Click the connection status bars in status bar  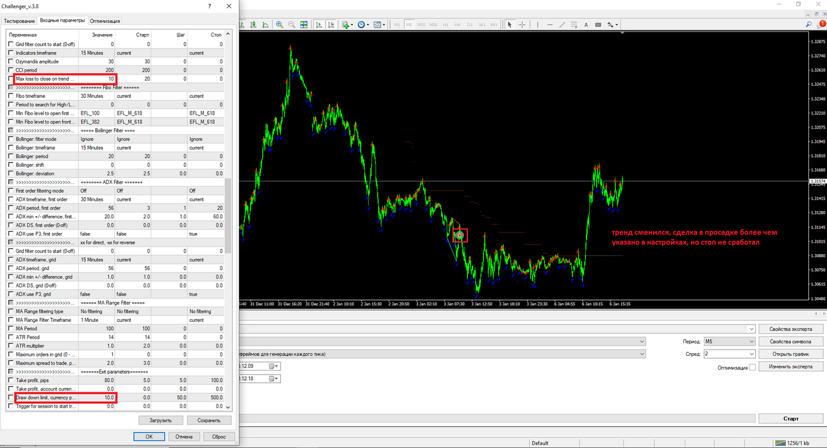(780, 442)
